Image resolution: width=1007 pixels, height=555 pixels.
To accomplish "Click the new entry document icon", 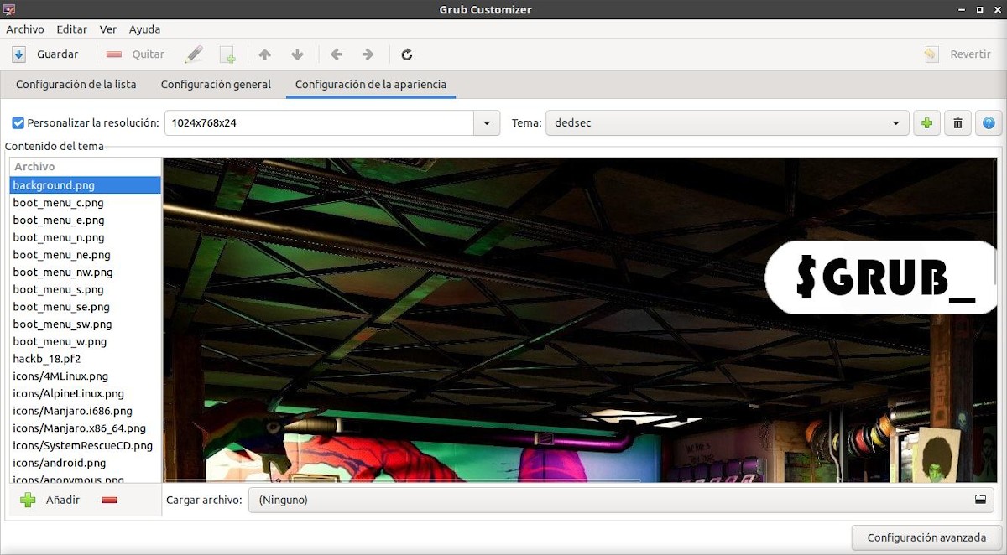I will pos(227,54).
